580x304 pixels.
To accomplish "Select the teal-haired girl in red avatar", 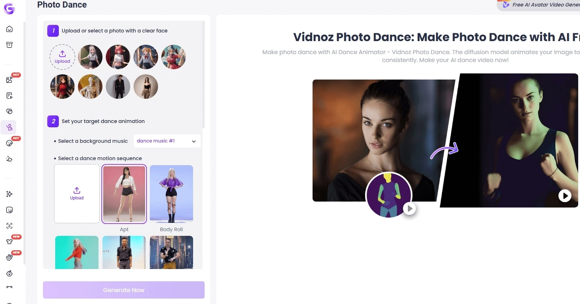I will (x=174, y=57).
